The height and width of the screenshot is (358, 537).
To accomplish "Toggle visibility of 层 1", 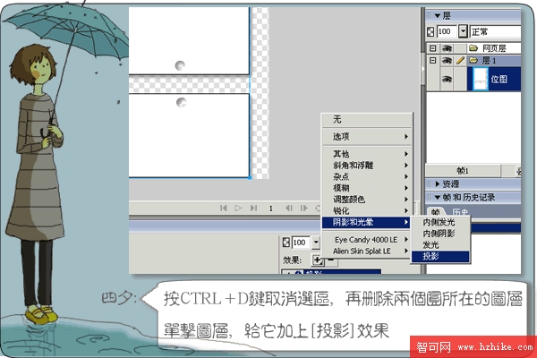I will coord(446,61).
